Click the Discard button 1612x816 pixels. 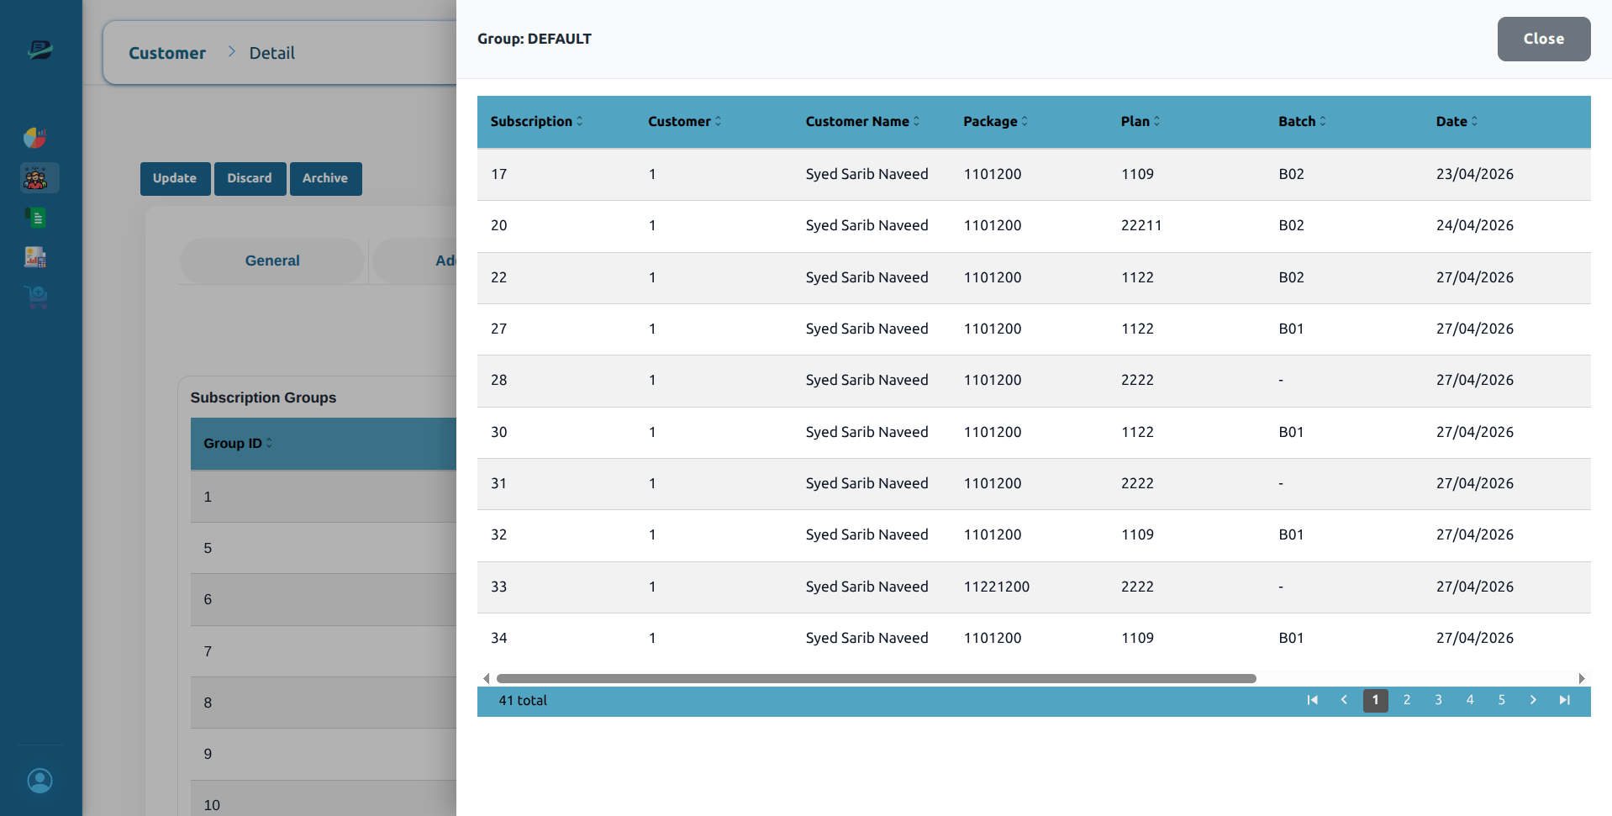(250, 179)
